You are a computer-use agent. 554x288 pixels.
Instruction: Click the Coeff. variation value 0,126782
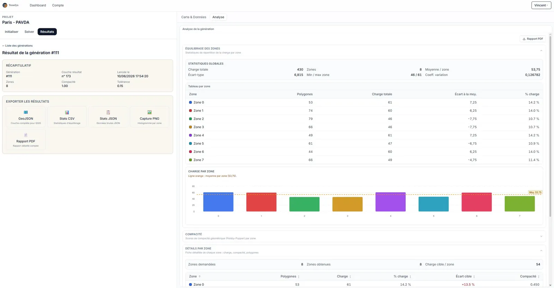(x=533, y=75)
